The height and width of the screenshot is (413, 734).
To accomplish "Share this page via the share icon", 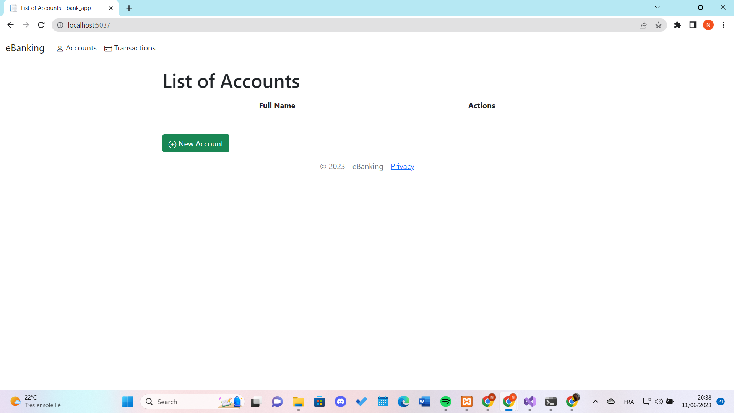I will tap(643, 25).
